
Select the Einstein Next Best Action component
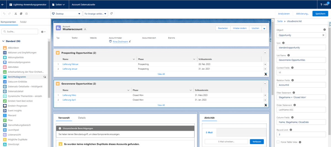pyautogui.click(x=20, y=101)
